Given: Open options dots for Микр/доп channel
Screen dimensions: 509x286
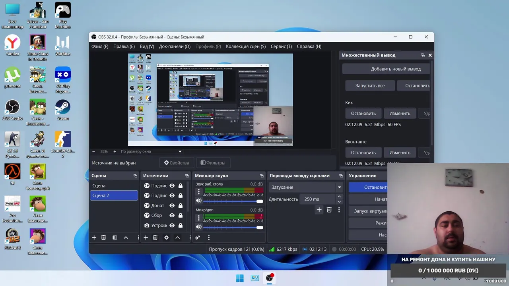Looking at the screenshot, I should point(199,218).
